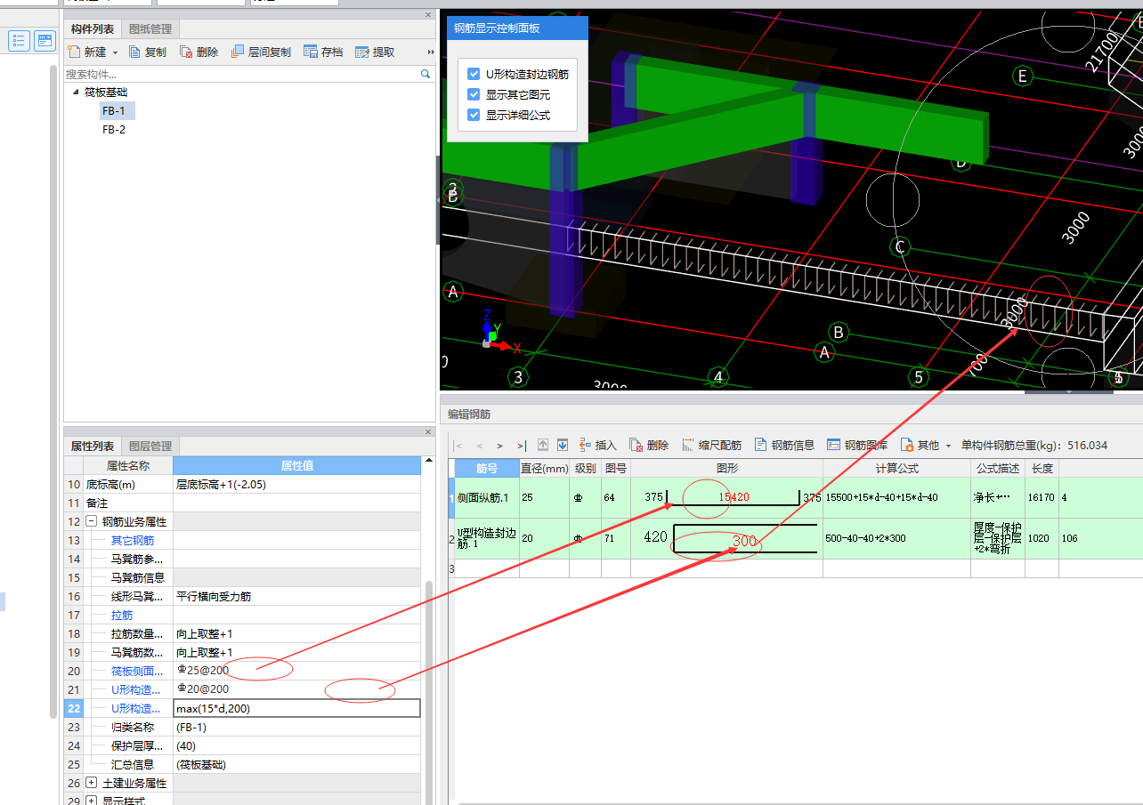Click the window layout icon in left sidebar
This screenshot has height=805, width=1143.
point(45,40)
